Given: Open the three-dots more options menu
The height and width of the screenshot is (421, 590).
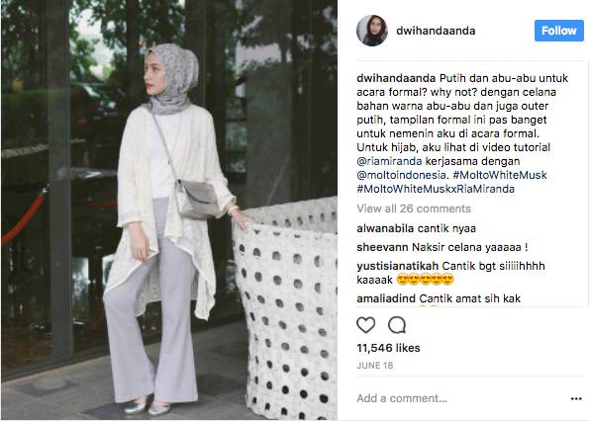Looking at the screenshot, I should point(576,398).
